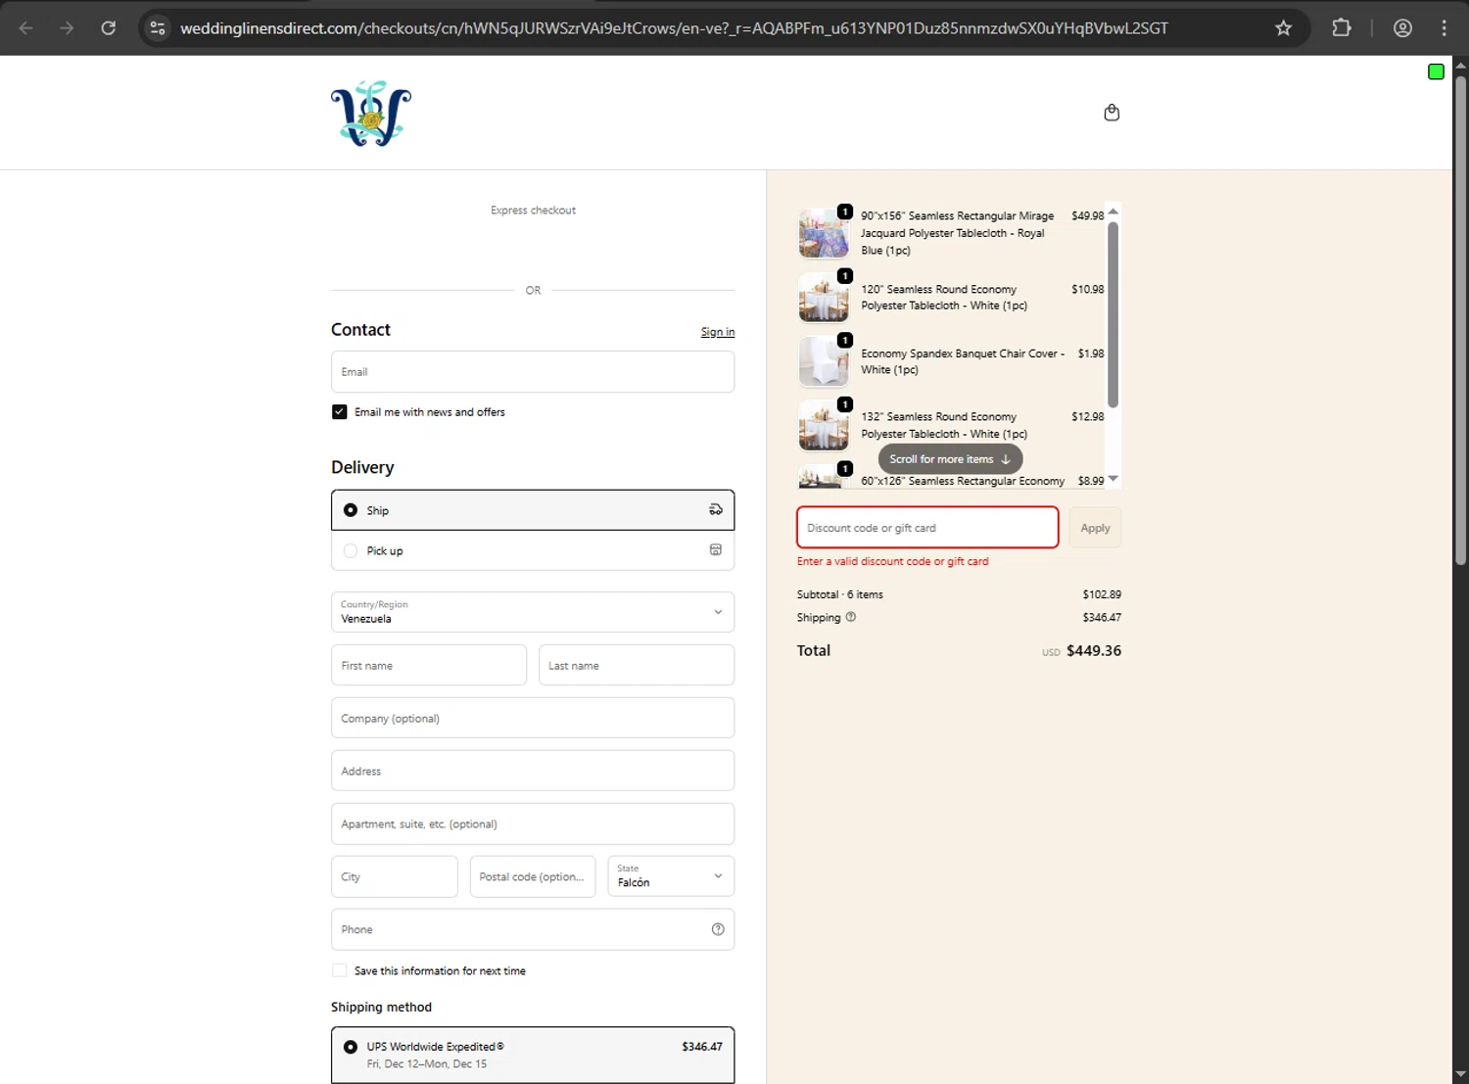Viewport: 1469px width, 1084px height.
Task: Click the $49.98 item price
Action: [x=1087, y=215]
